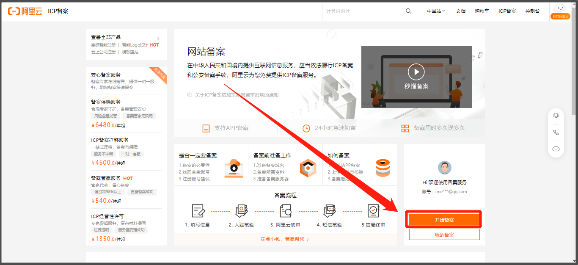Screen dimensions: 578x265
Task: Click the 我的备案 button
Action: click(x=444, y=235)
